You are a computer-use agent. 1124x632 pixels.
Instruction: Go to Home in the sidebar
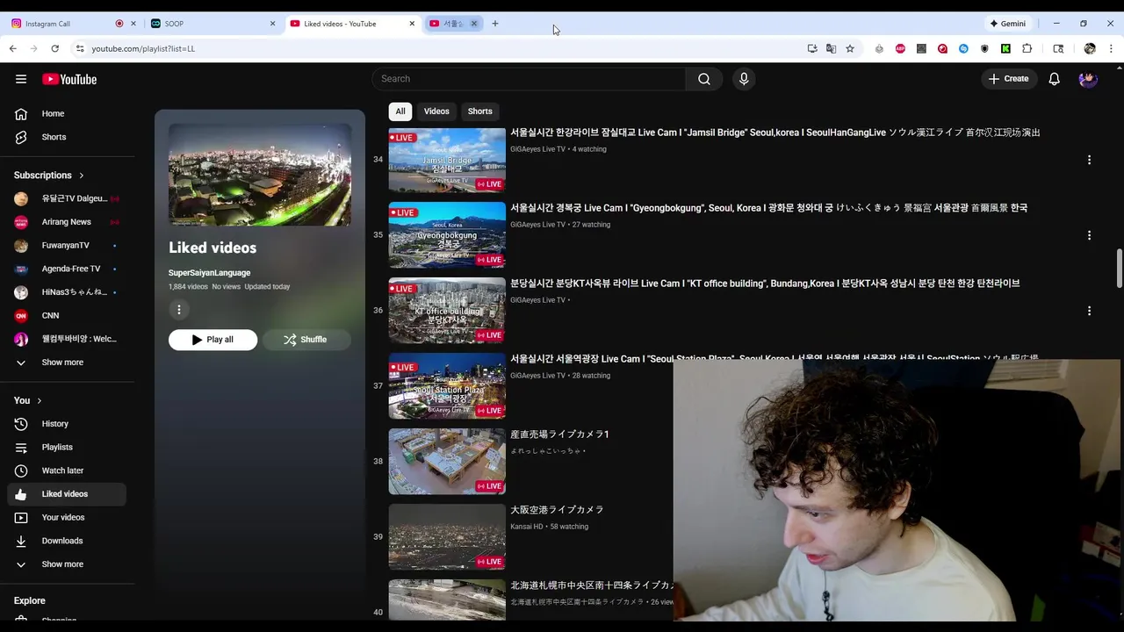(x=67, y=113)
